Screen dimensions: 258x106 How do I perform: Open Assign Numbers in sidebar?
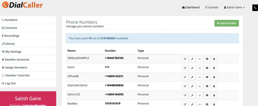[28, 67]
